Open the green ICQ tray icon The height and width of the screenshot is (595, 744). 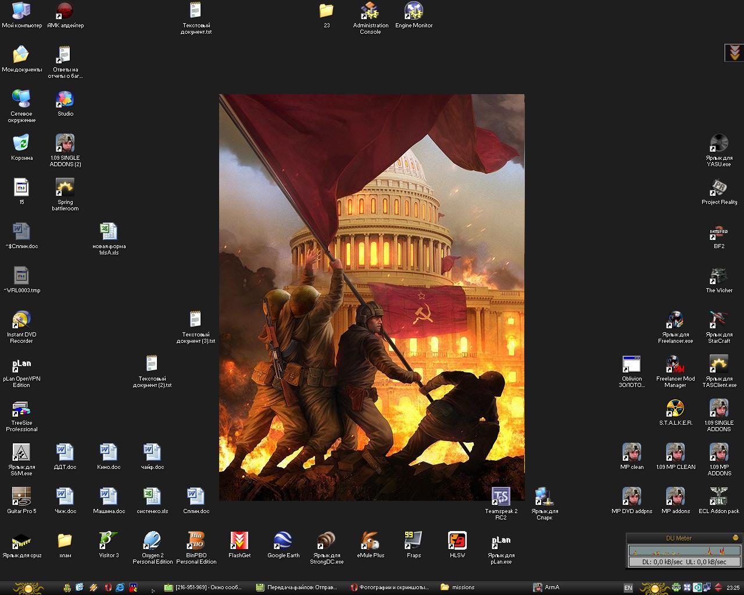676,587
